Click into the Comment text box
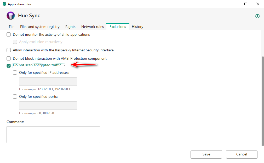Image resolution: width=264 pixels, height=163 pixels. click(53, 135)
